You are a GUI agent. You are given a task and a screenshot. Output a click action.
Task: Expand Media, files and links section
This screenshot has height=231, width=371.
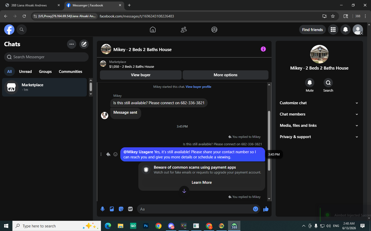pyautogui.click(x=319, y=126)
